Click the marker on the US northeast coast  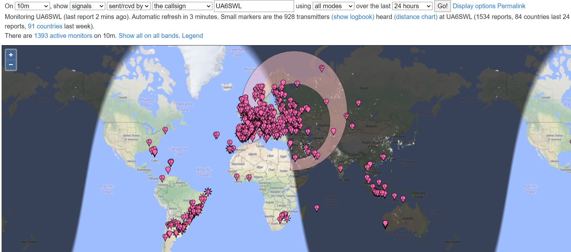pyautogui.click(x=165, y=130)
